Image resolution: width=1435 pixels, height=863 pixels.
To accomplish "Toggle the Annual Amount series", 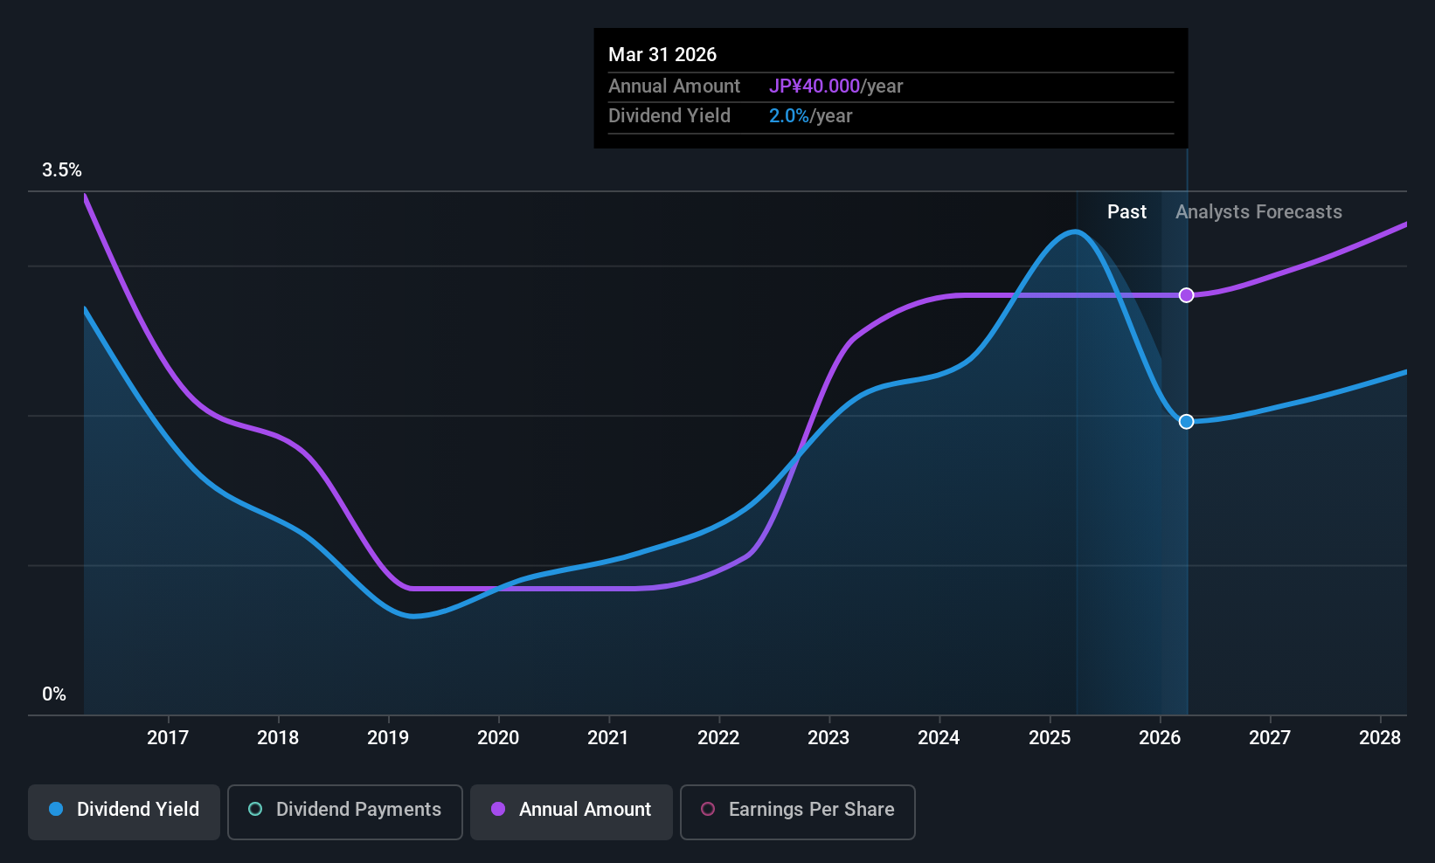I will [572, 811].
